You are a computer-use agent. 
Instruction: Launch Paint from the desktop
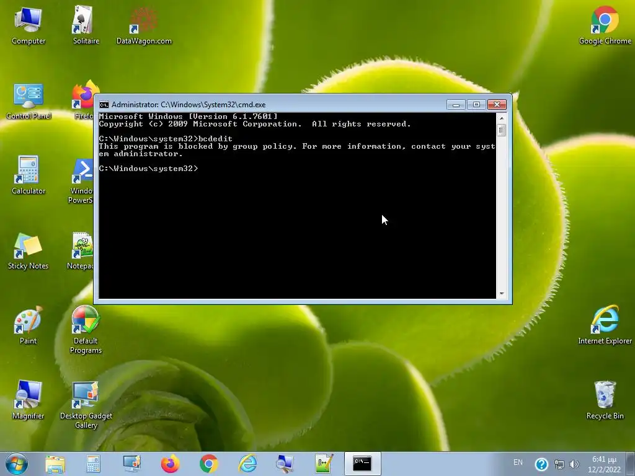point(28,325)
